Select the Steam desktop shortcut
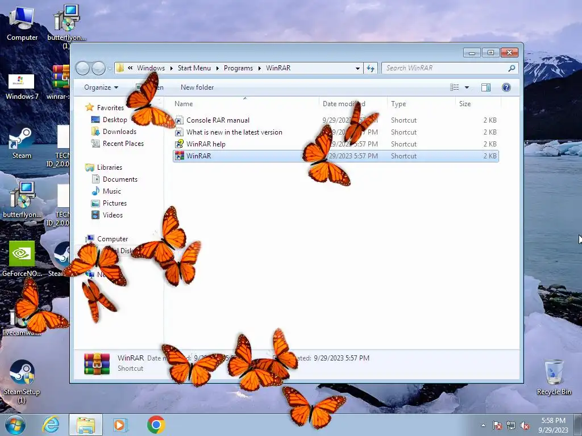 [x=22, y=142]
